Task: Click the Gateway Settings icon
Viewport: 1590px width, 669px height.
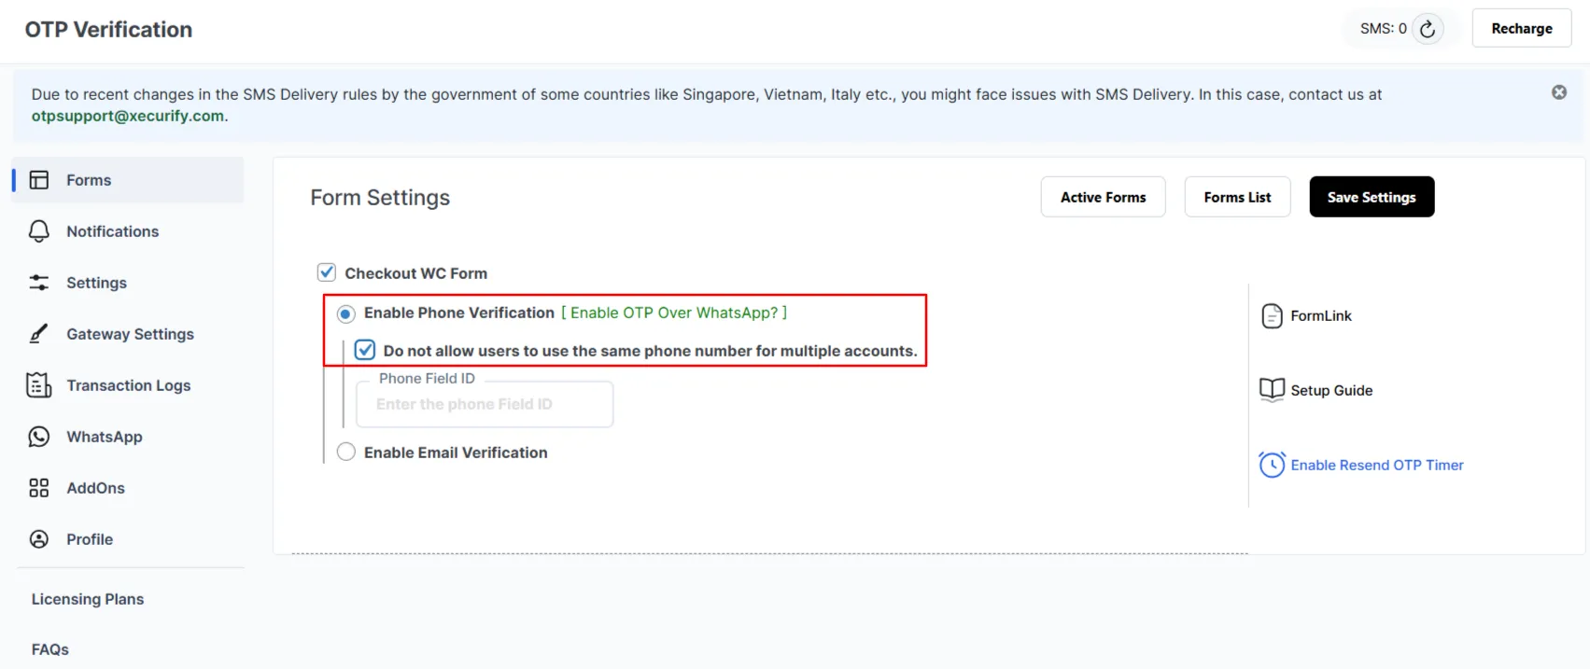Action: click(39, 334)
